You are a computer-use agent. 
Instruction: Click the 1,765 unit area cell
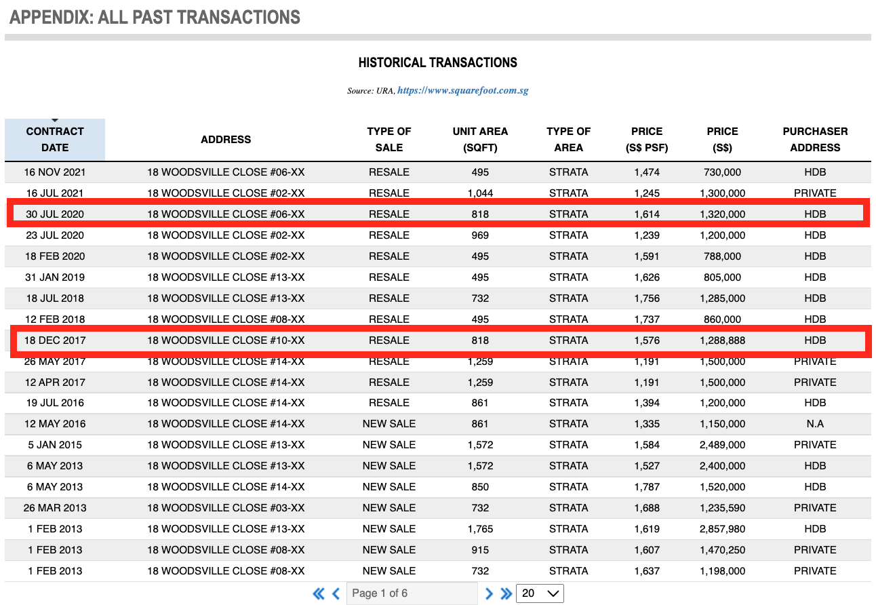click(x=480, y=529)
